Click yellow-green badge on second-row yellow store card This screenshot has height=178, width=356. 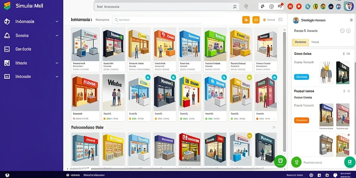pyautogui.click(x=249, y=77)
